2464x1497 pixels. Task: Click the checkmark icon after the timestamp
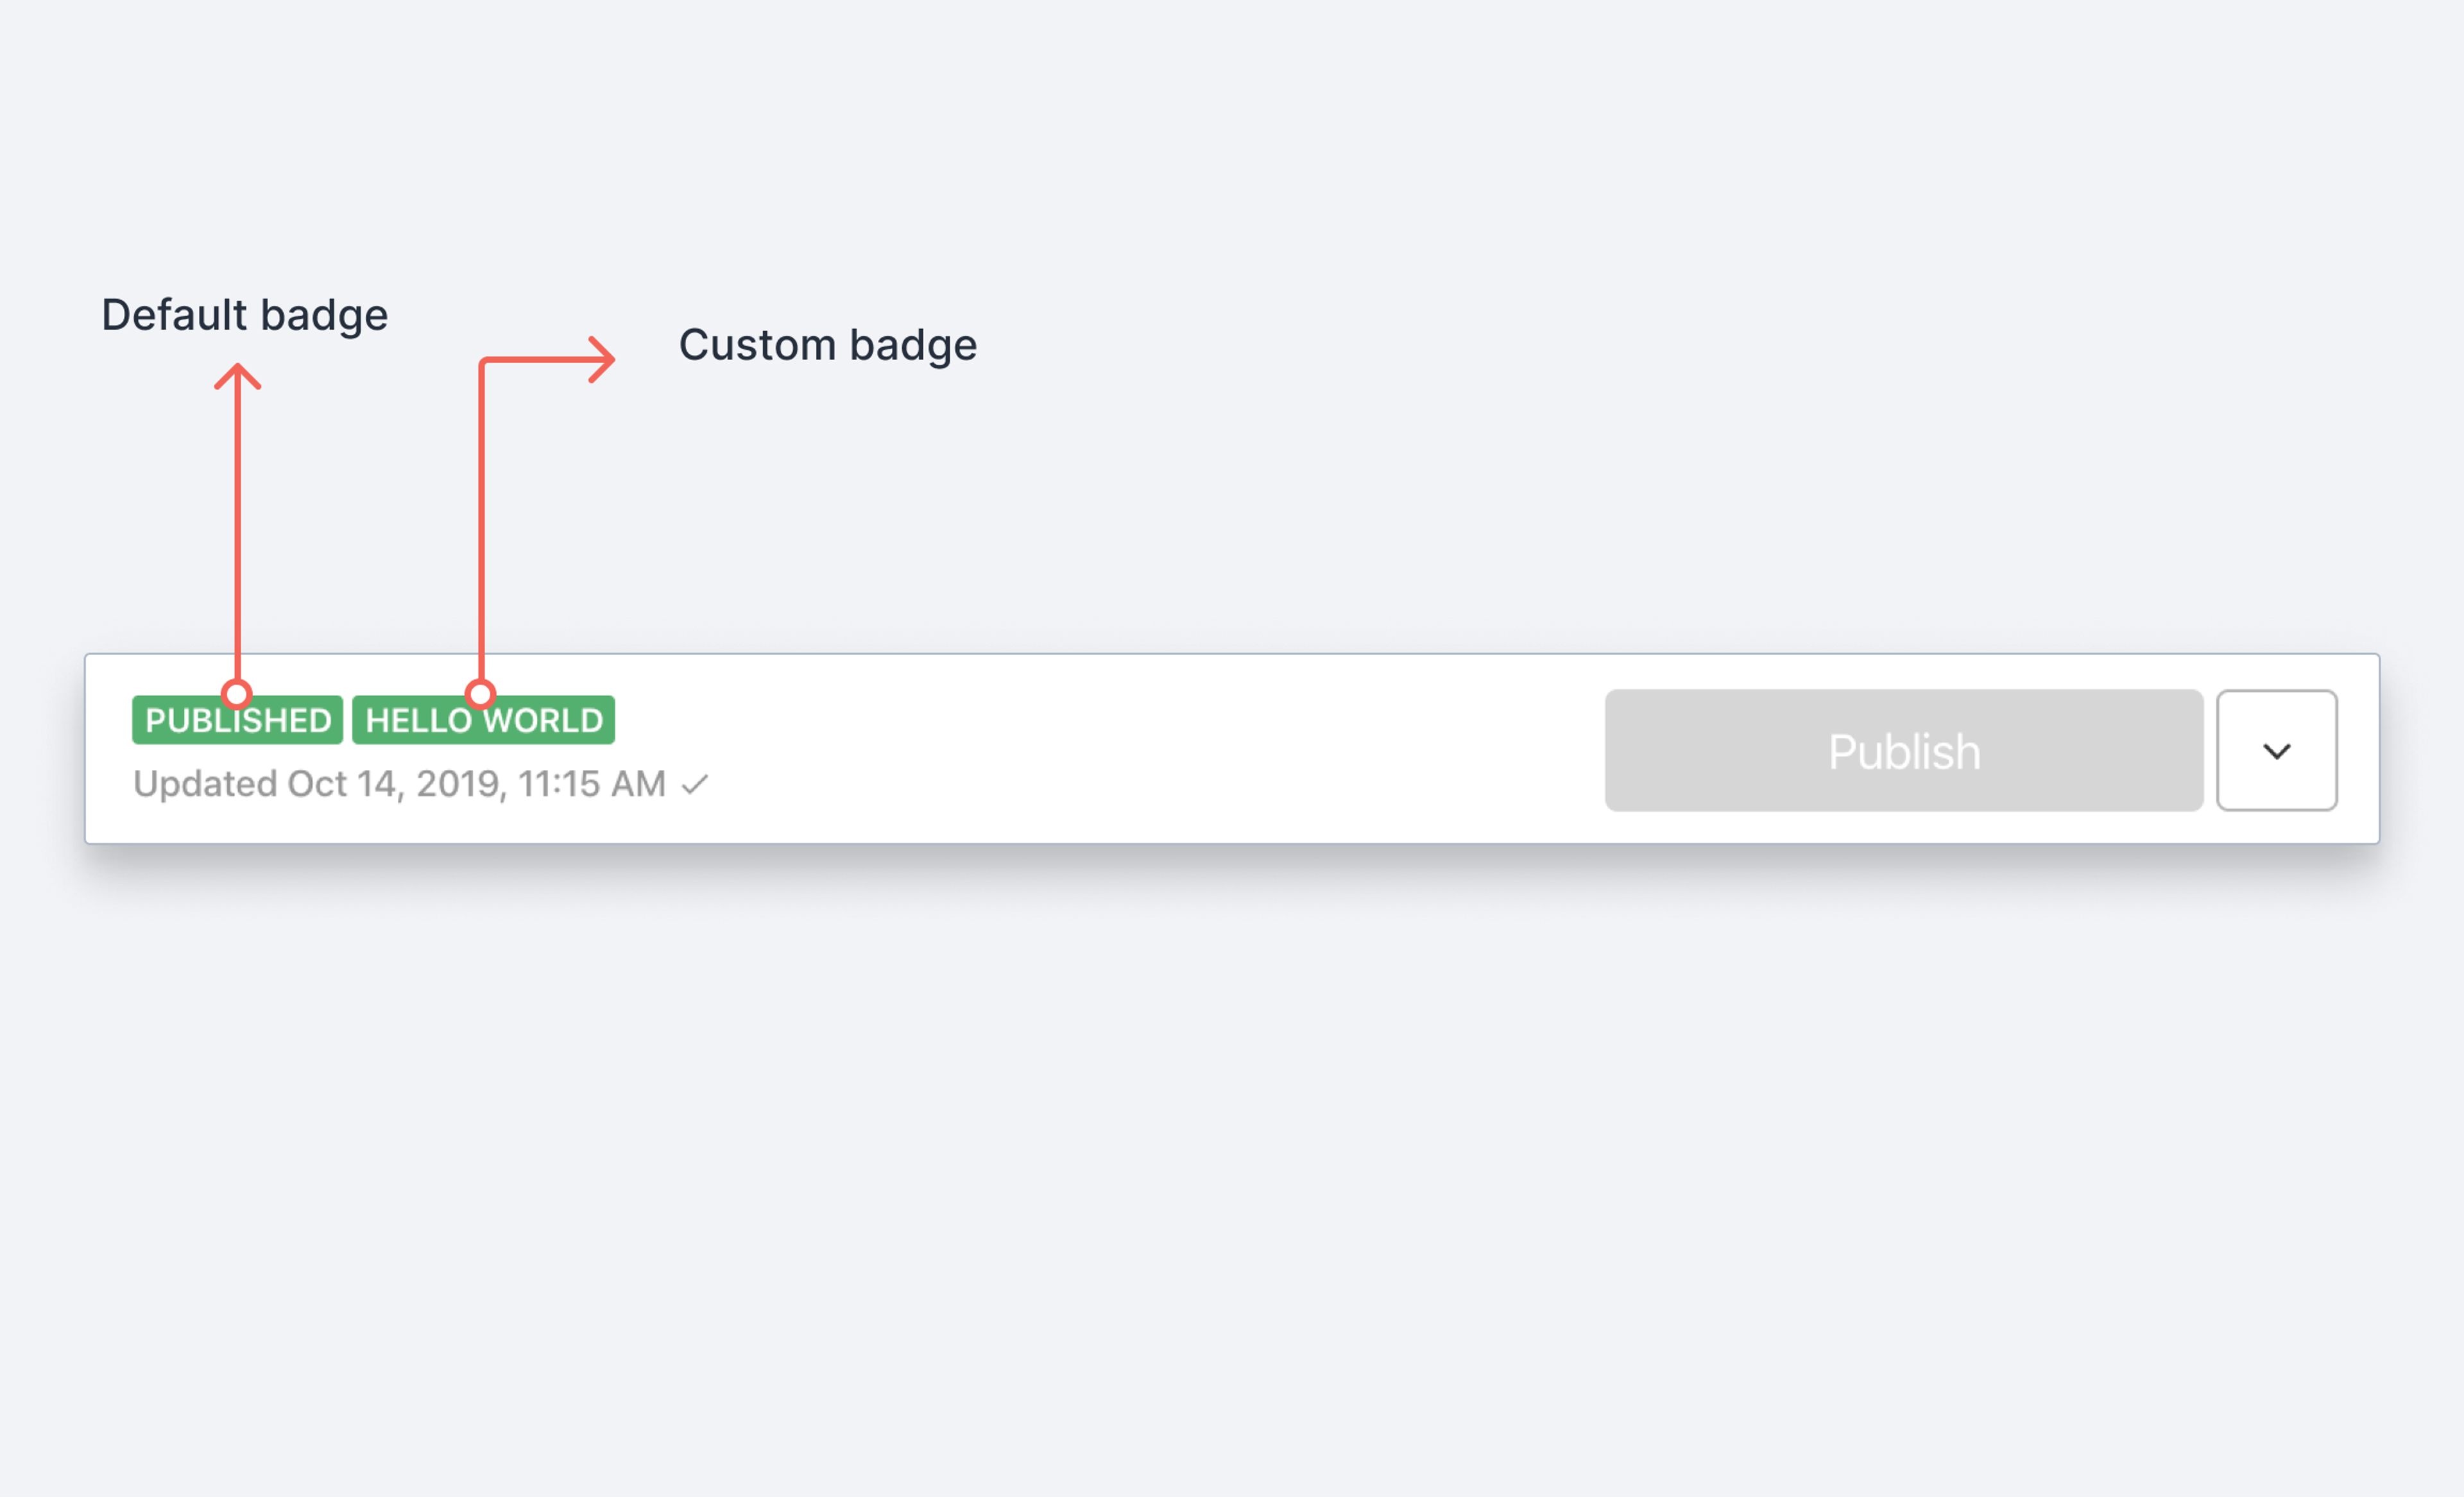coord(694,785)
